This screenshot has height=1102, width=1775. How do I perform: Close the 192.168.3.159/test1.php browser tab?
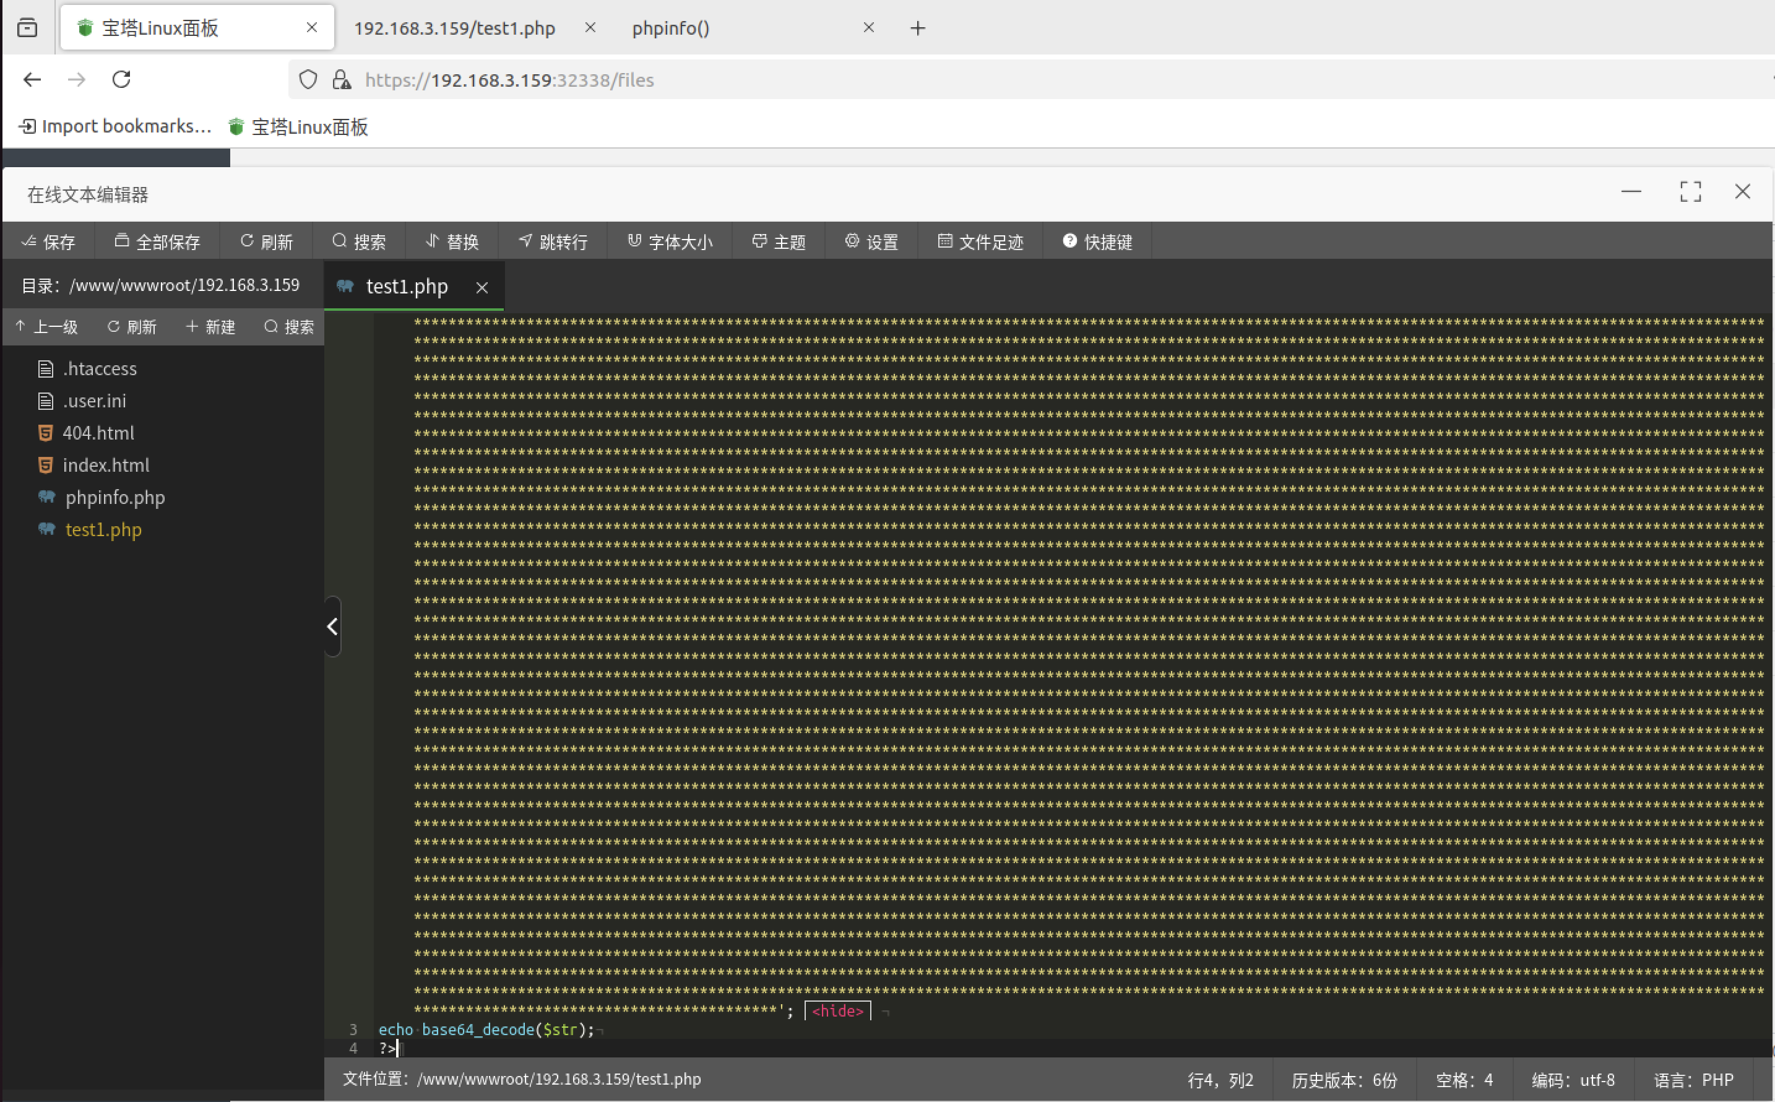click(x=590, y=28)
